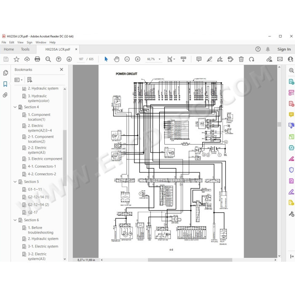Click the delete trash icon
Screen dimensions: 295x295
pyautogui.click(x=241, y=59)
